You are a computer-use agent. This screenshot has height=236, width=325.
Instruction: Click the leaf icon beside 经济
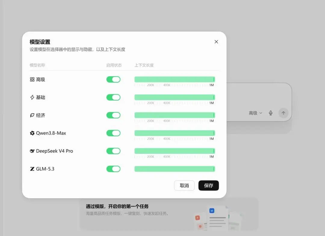click(32, 115)
